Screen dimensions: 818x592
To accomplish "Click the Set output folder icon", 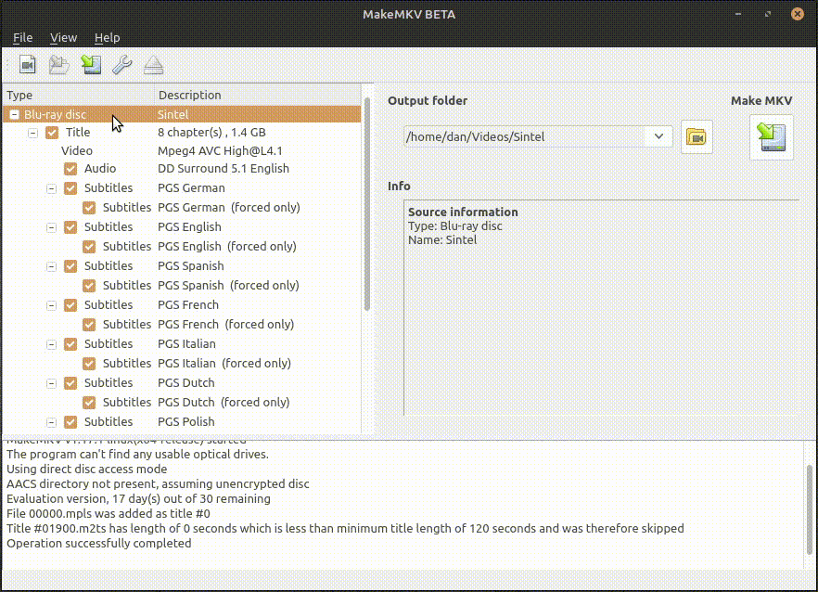I will (697, 136).
